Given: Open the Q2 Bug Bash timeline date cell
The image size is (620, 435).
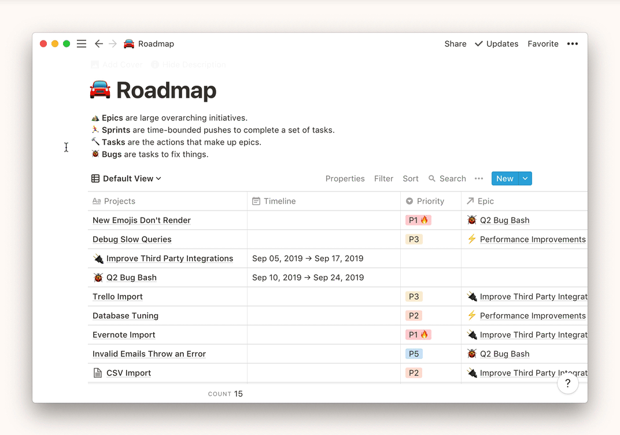Looking at the screenshot, I should click(308, 278).
